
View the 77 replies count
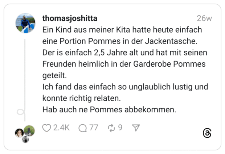pyautogui.click(x=94, y=128)
